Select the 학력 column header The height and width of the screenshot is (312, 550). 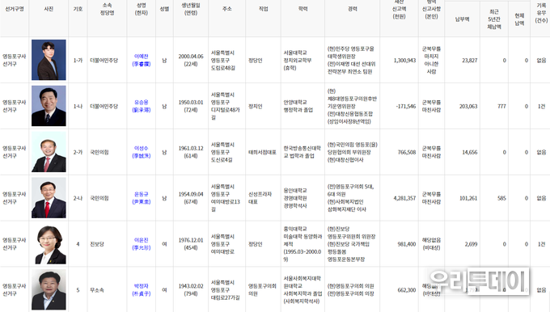tap(303, 9)
